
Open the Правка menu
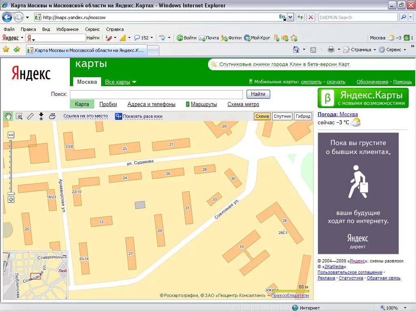tap(28, 29)
